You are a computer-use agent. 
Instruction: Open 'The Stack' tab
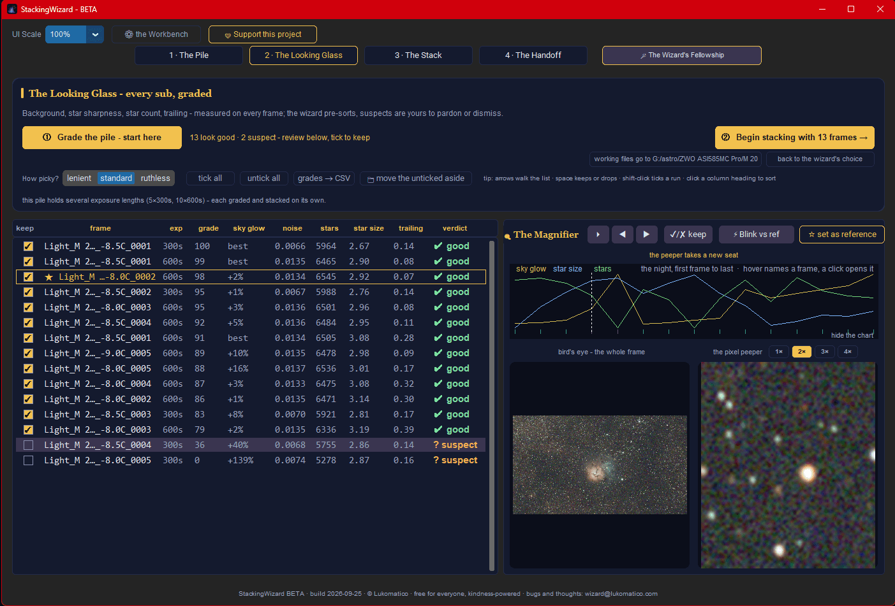pyautogui.click(x=418, y=55)
